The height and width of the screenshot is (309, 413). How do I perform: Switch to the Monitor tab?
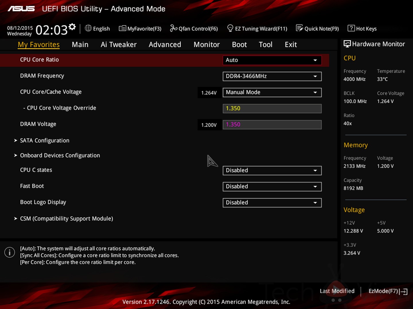tap(206, 45)
